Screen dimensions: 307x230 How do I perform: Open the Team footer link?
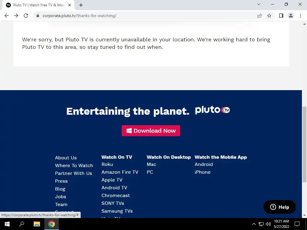pyautogui.click(x=61, y=205)
